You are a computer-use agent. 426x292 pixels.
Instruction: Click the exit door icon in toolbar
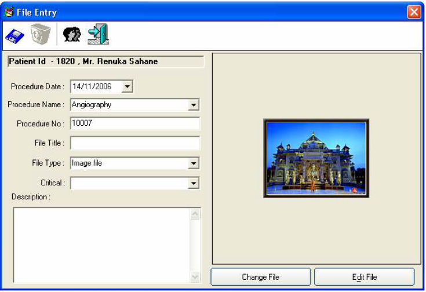point(98,35)
